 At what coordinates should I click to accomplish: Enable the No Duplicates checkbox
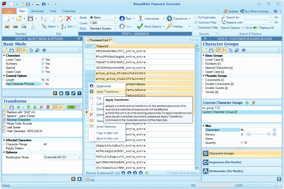(196, 17)
